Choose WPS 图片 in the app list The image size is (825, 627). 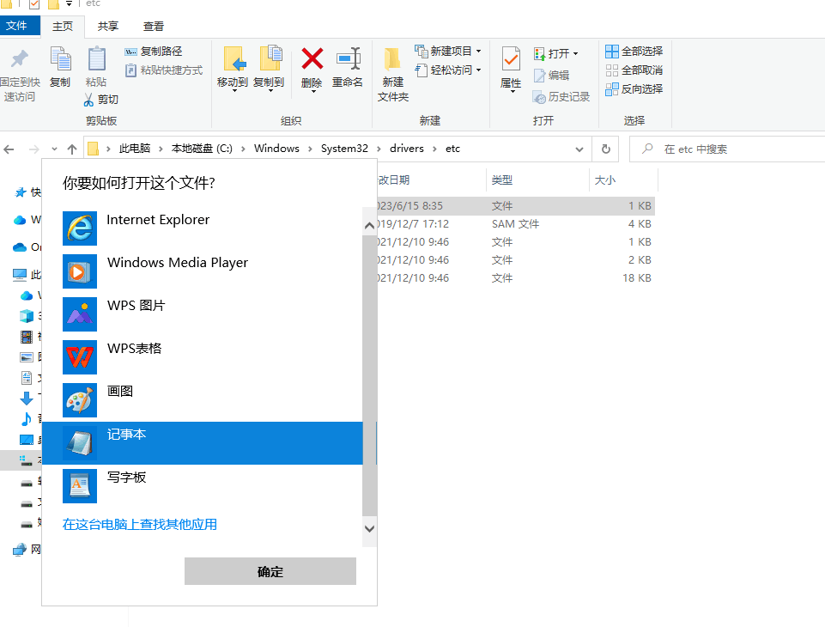coord(202,314)
